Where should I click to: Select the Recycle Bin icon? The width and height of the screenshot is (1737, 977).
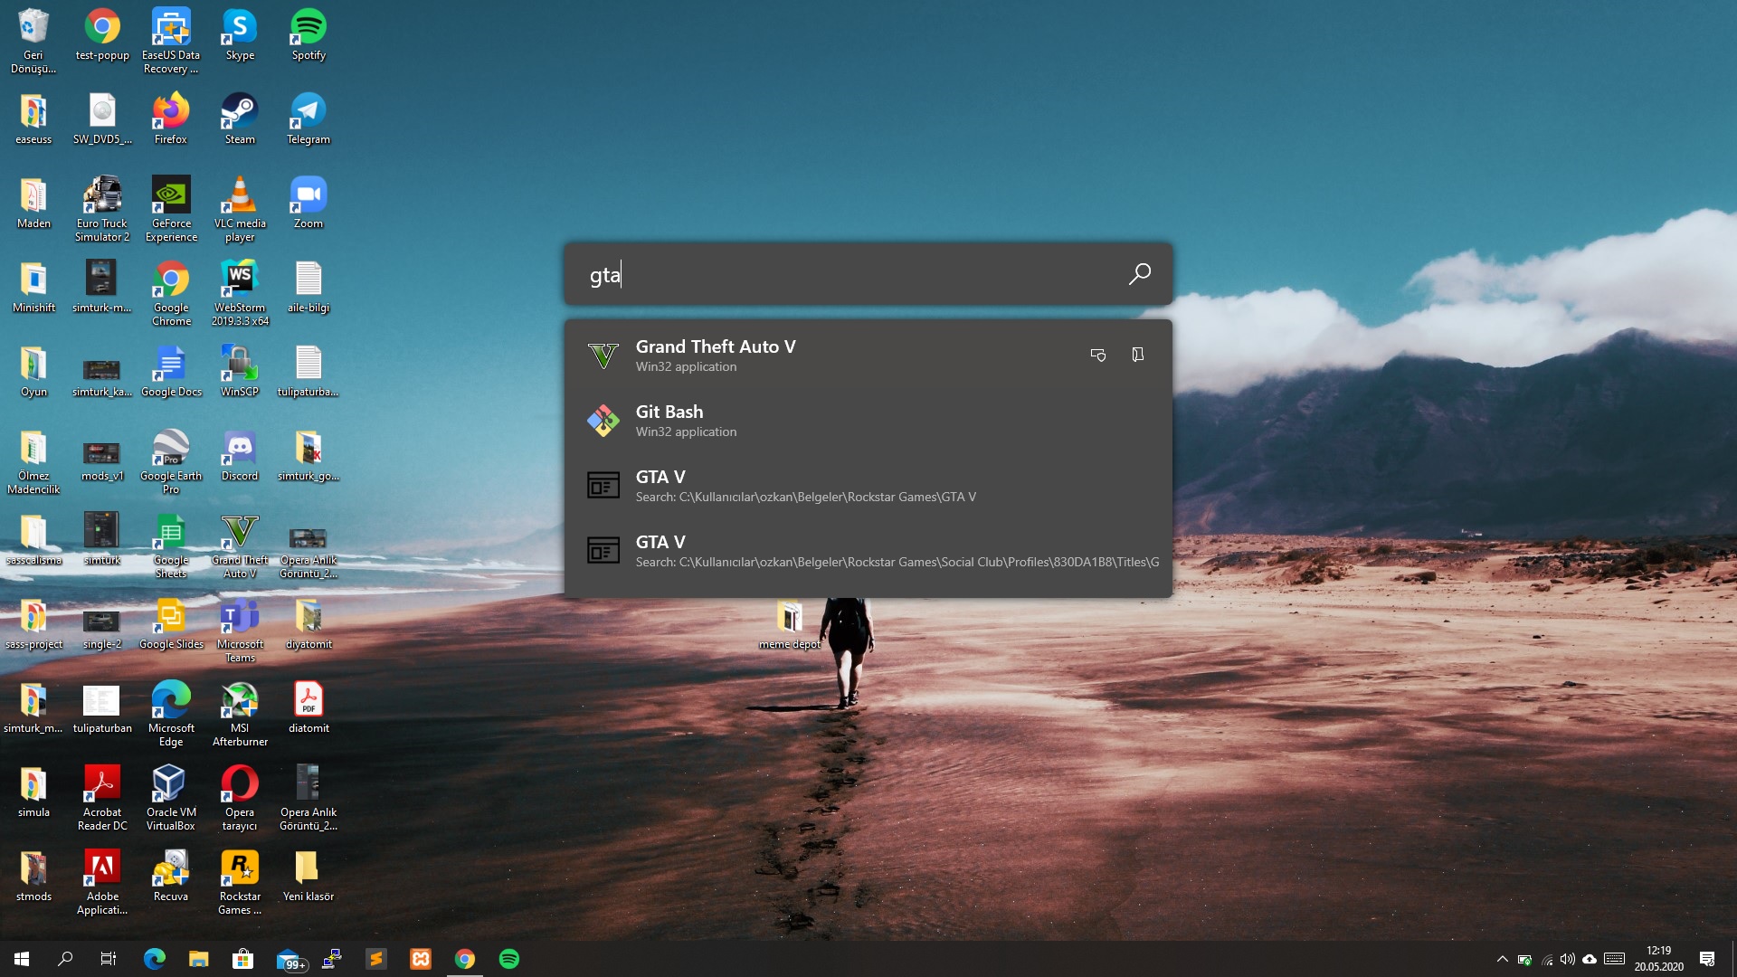point(33,42)
